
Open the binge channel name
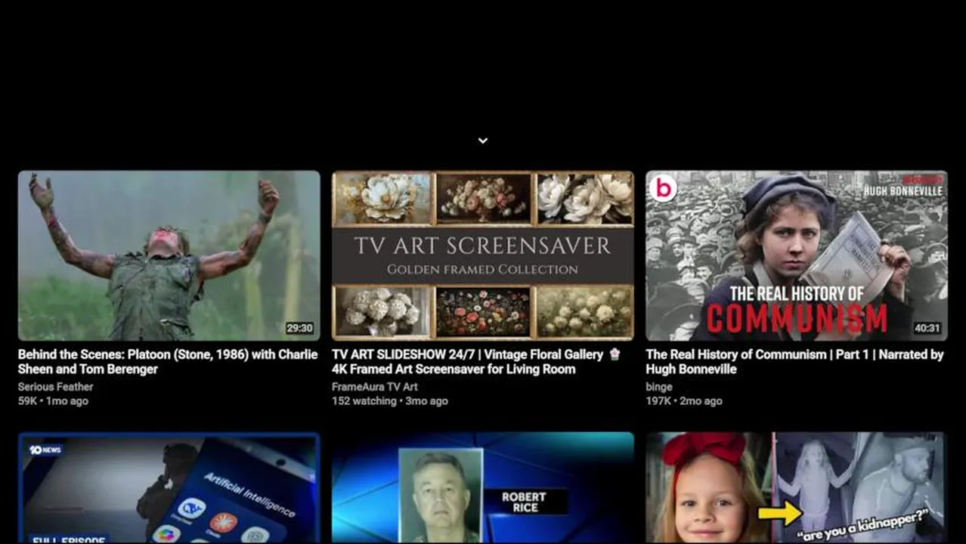pyautogui.click(x=659, y=387)
